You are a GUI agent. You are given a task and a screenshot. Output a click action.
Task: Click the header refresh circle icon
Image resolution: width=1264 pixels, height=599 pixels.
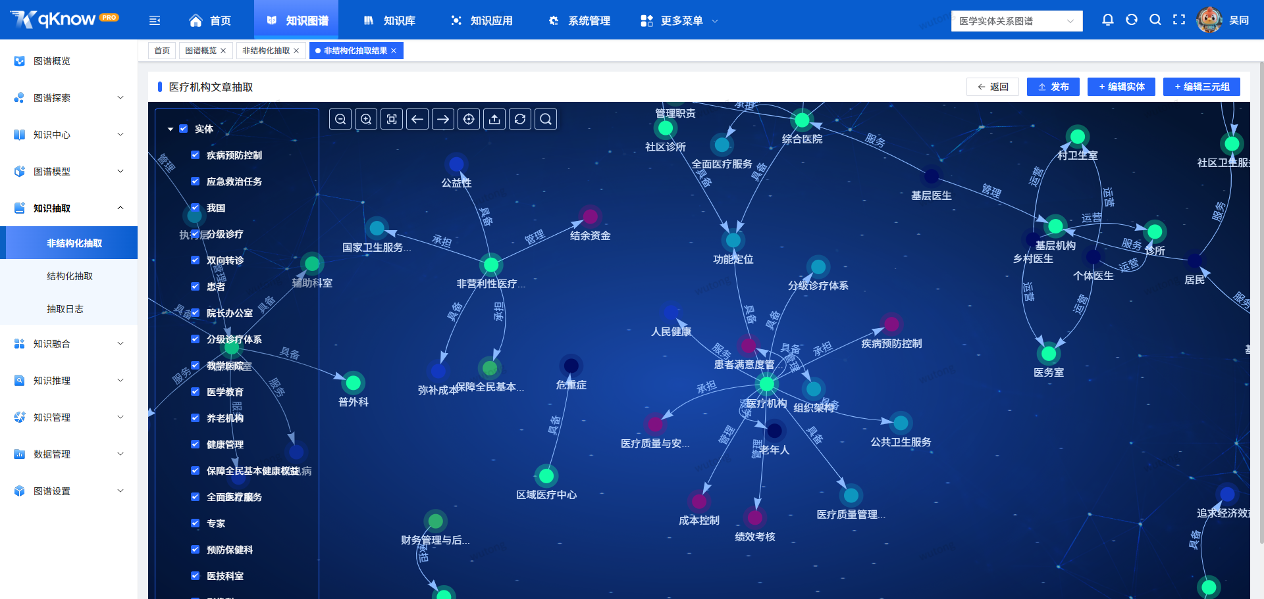coord(1132,20)
